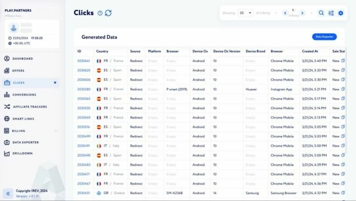Viewport: 356px width, 201px height.
Task: Click the copy icon in row 2030580
Action: pyautogui.click(x=343, y=89)
